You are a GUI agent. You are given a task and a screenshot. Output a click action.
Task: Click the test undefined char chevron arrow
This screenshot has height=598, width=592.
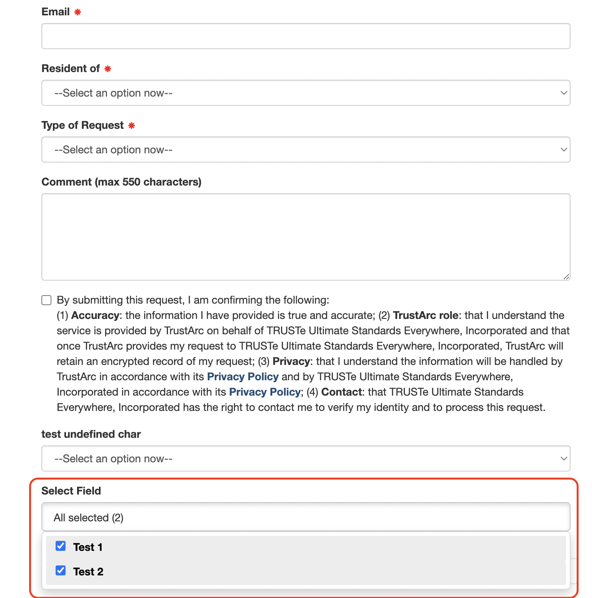(564, 458)
